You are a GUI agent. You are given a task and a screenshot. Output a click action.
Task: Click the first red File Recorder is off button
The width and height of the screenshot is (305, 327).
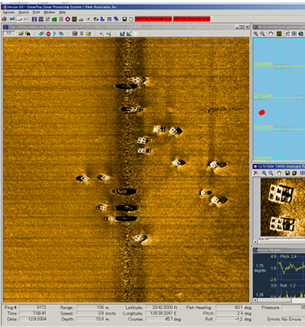point(154,19)
